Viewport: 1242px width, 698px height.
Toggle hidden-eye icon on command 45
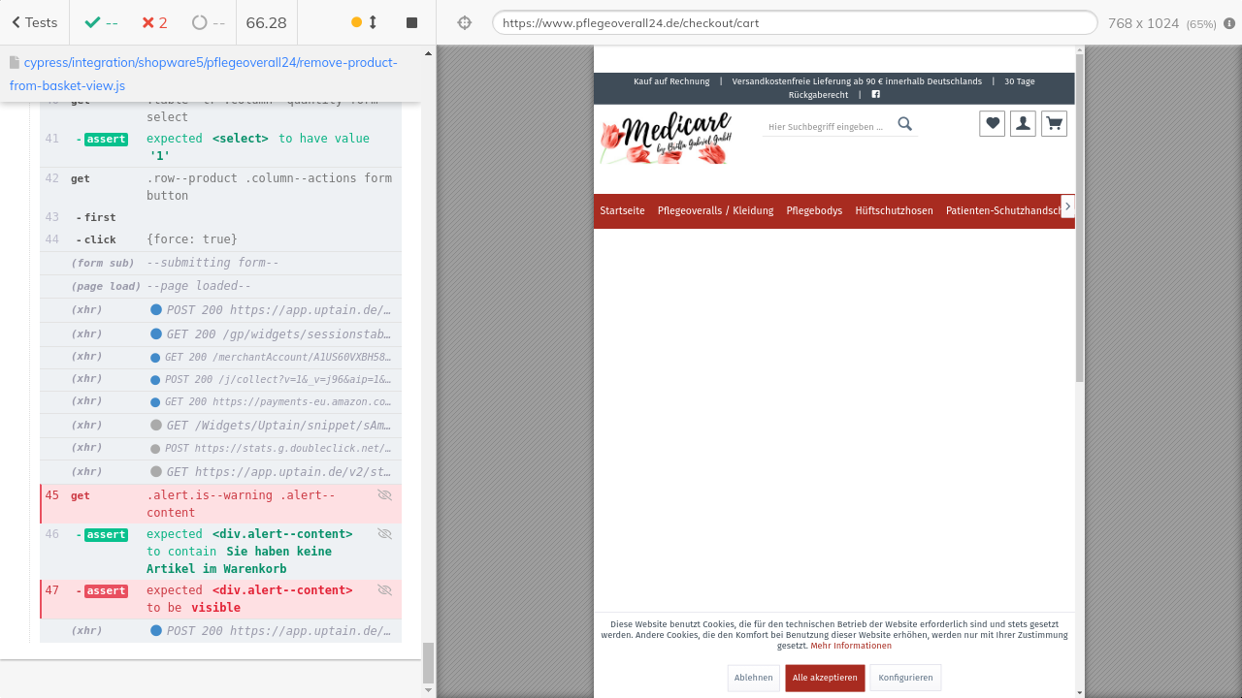pos(384,495)
